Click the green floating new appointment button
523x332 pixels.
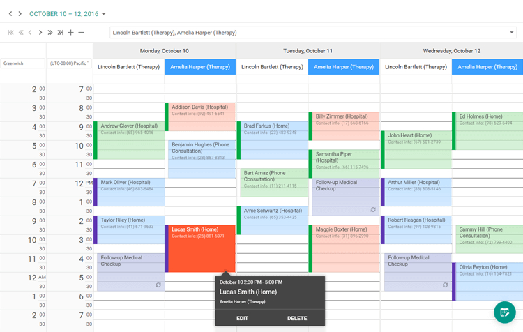[505, 312]
